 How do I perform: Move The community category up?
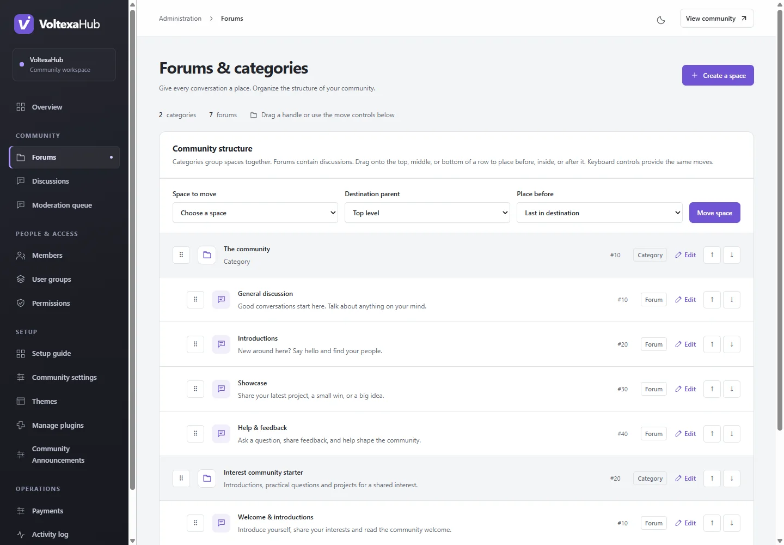point(712,255)
